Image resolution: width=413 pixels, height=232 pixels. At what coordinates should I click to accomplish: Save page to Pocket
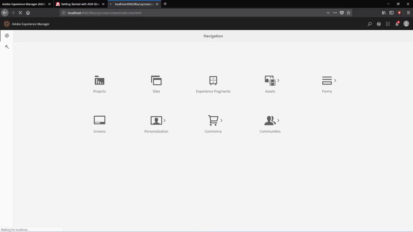coord(342,13)
